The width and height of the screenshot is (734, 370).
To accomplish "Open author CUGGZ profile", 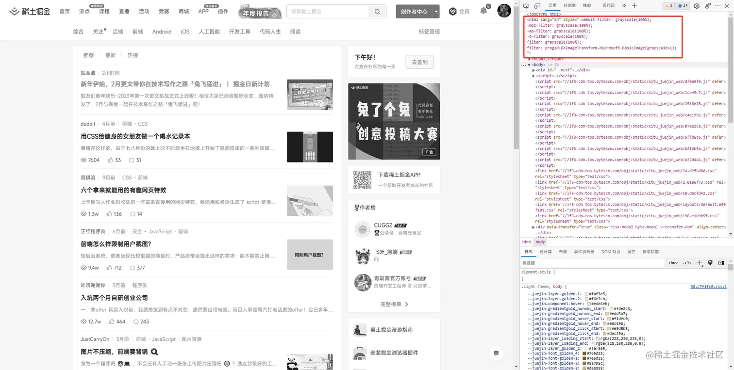I will pyautogui.click(x=383, y=225).
